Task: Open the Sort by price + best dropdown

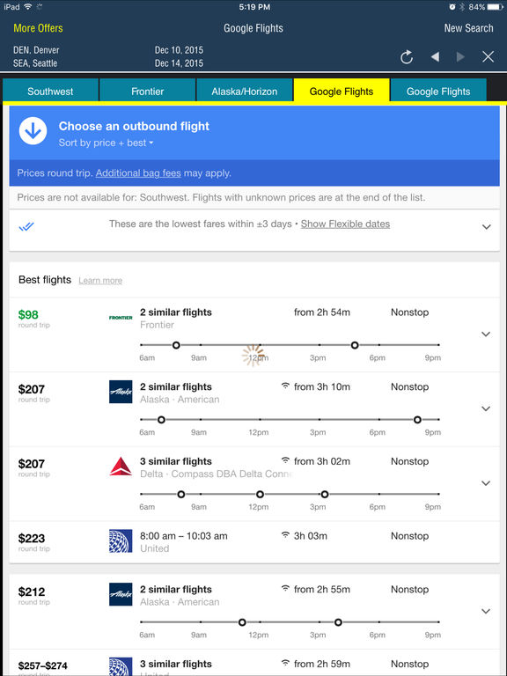Action: click(x=106, y=143)
